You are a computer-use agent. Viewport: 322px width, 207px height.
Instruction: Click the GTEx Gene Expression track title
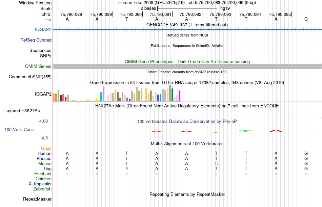pos(187,83)
